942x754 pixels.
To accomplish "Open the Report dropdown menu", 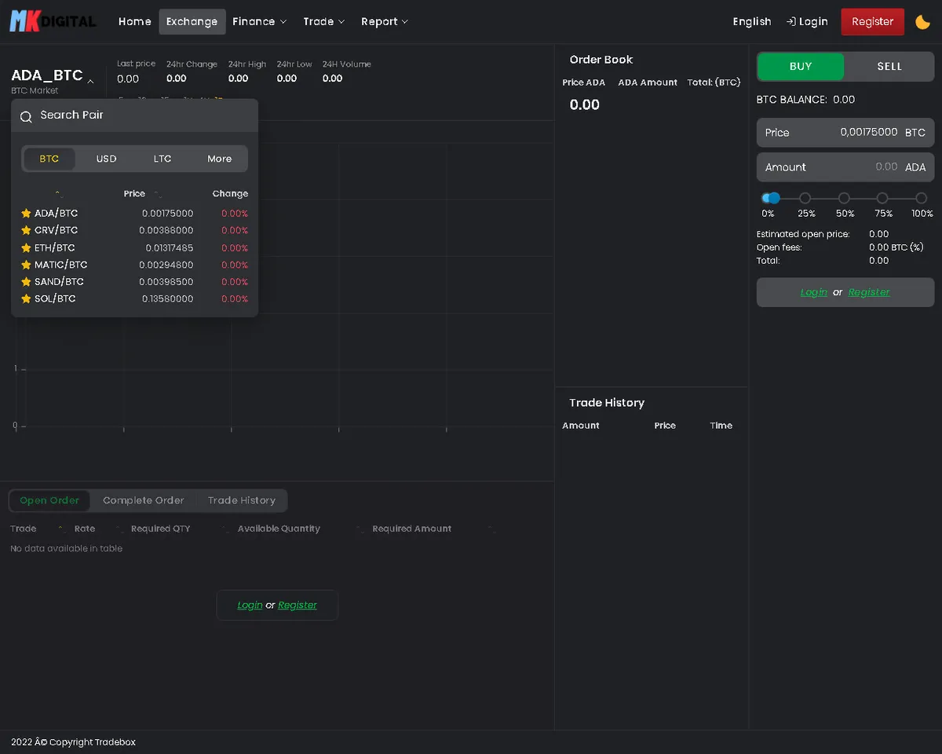I will pyautogui.click(x=384, y=22).
